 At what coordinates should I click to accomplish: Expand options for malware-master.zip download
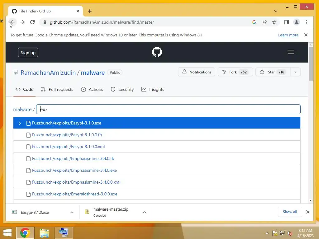click(145, 212)
